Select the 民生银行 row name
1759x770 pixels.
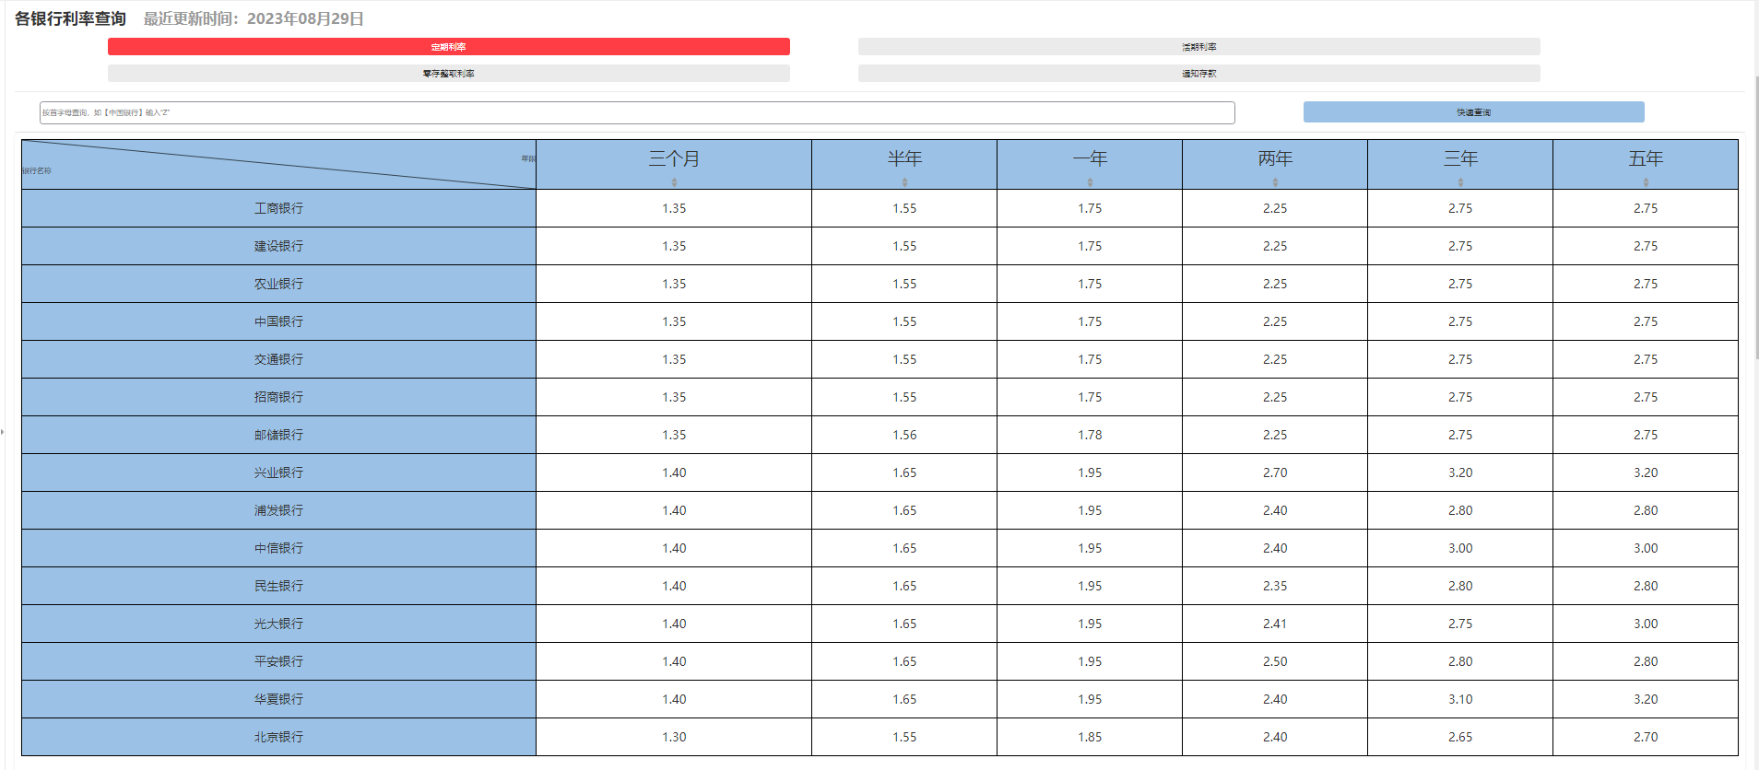pyautogui.click(x=278, y=586)
